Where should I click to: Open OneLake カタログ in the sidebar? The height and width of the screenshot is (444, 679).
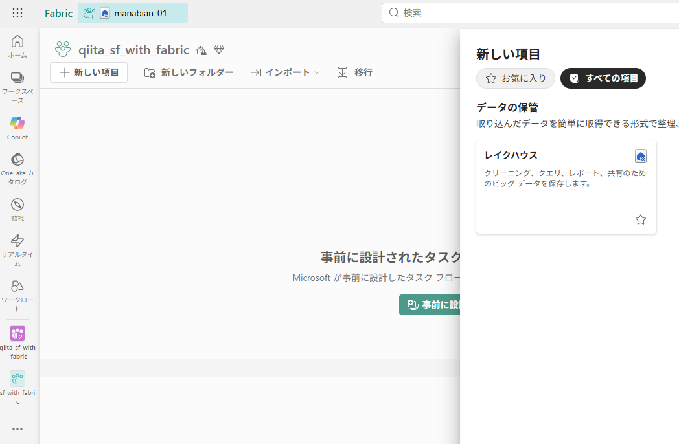[17, 169]
